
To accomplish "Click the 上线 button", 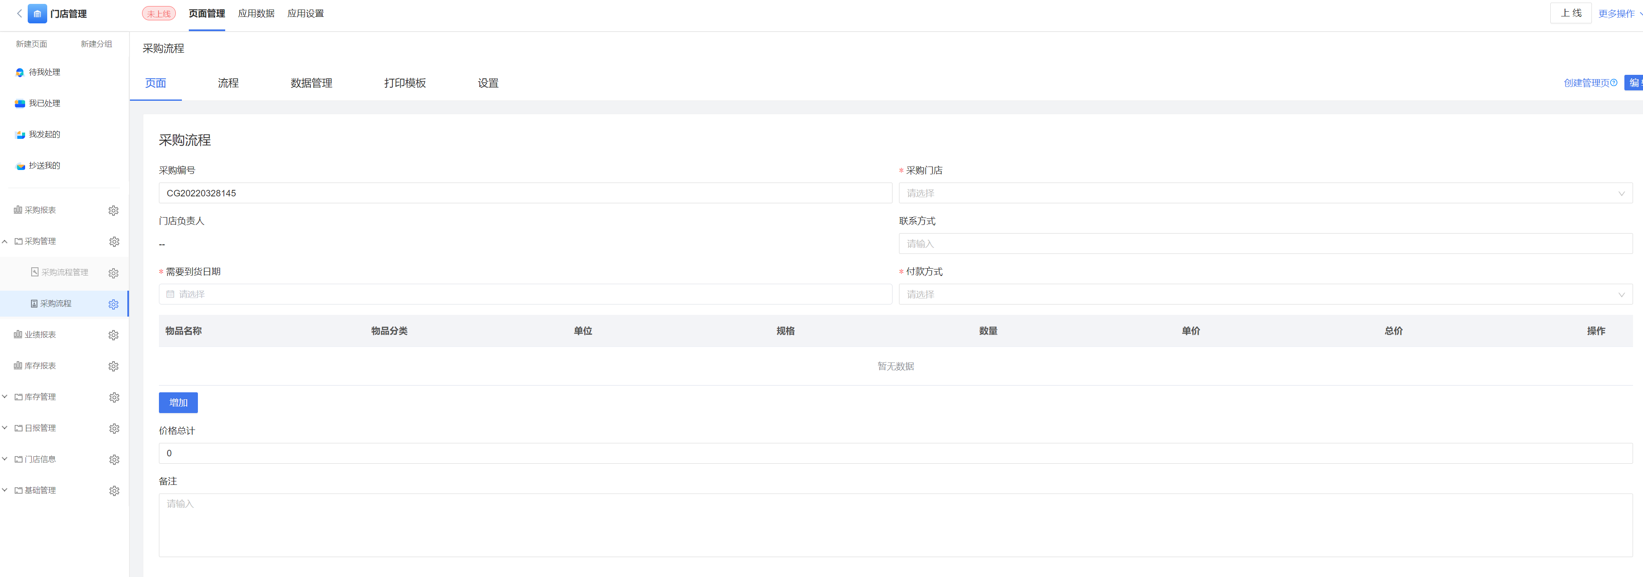I will [x=1571, y=13].
